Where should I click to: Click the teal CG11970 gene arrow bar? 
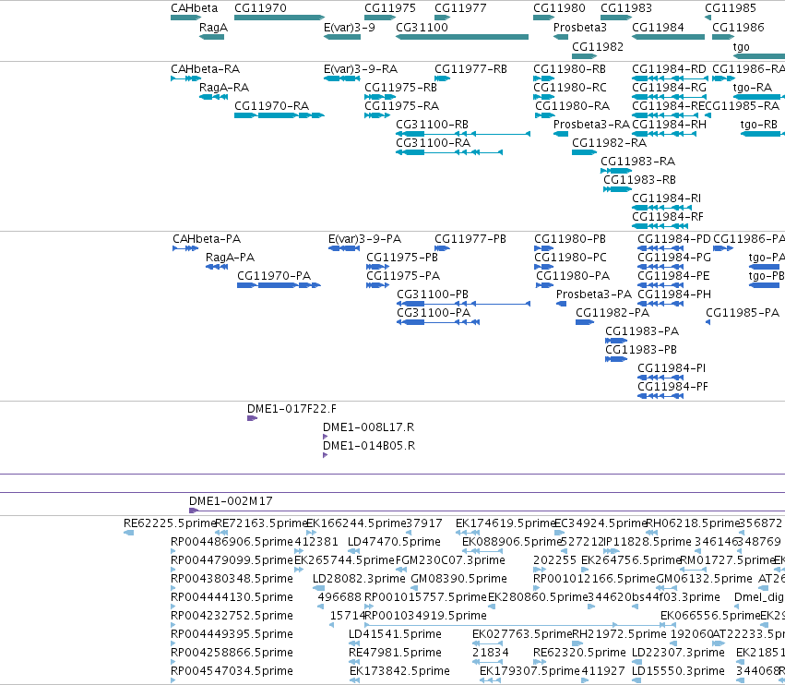[x=280, y=18]
